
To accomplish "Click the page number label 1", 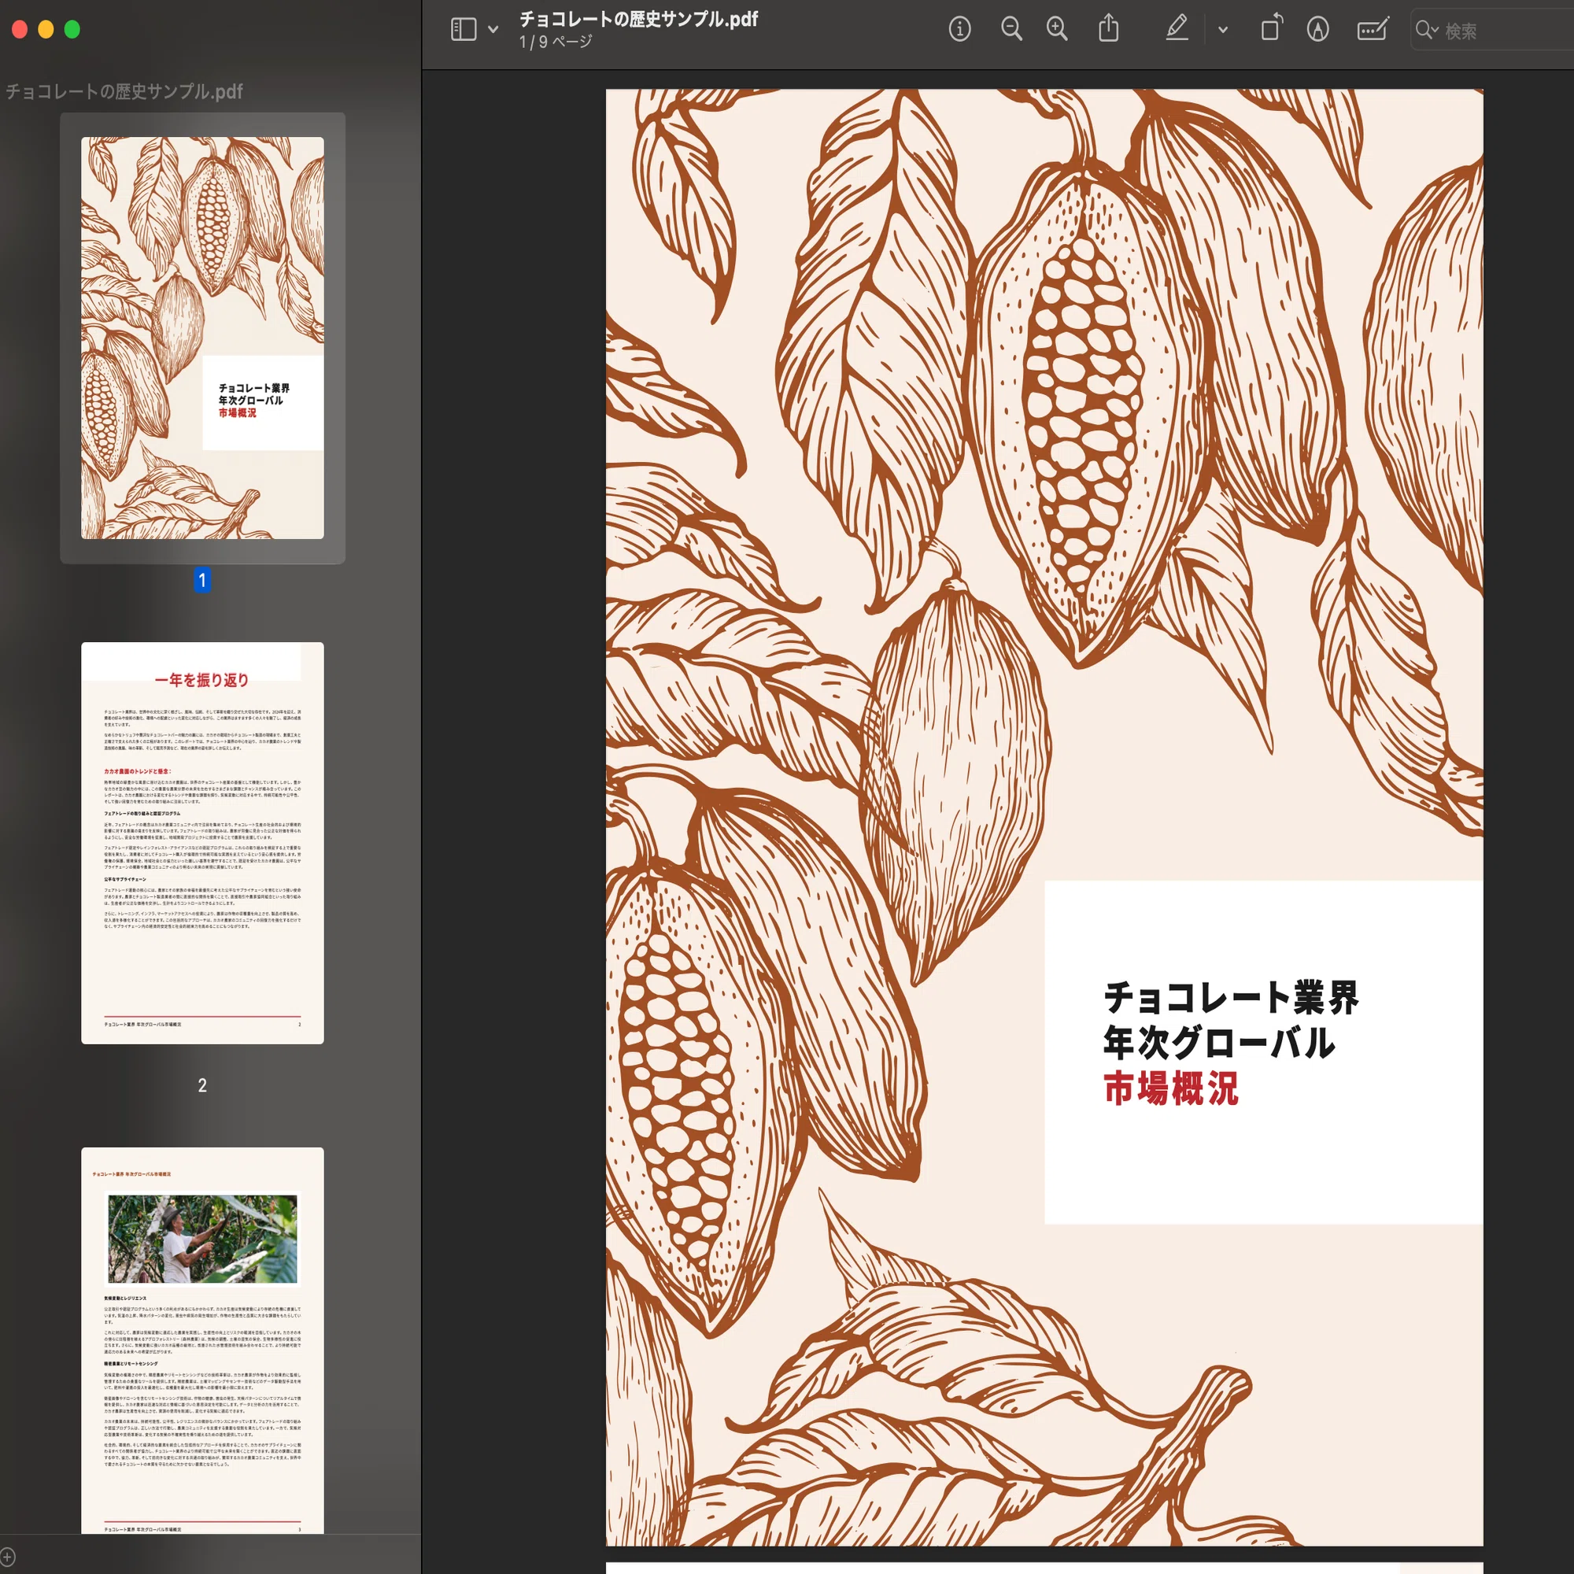I will (202, 580).
